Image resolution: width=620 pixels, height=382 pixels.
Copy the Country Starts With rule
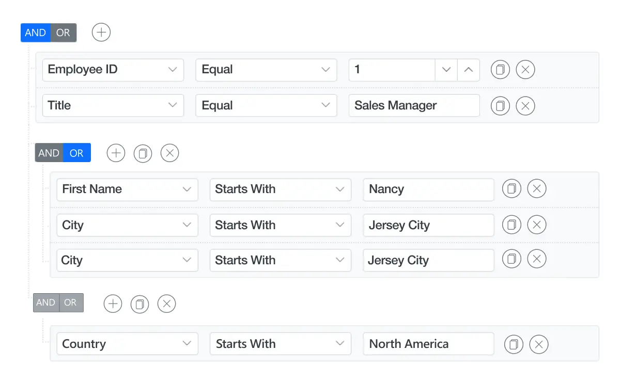pyautogui.click(x=514, y=344)
